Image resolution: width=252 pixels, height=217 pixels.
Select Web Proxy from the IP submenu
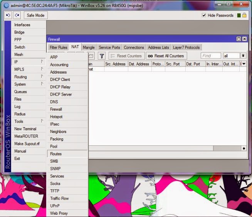[67, 213]
